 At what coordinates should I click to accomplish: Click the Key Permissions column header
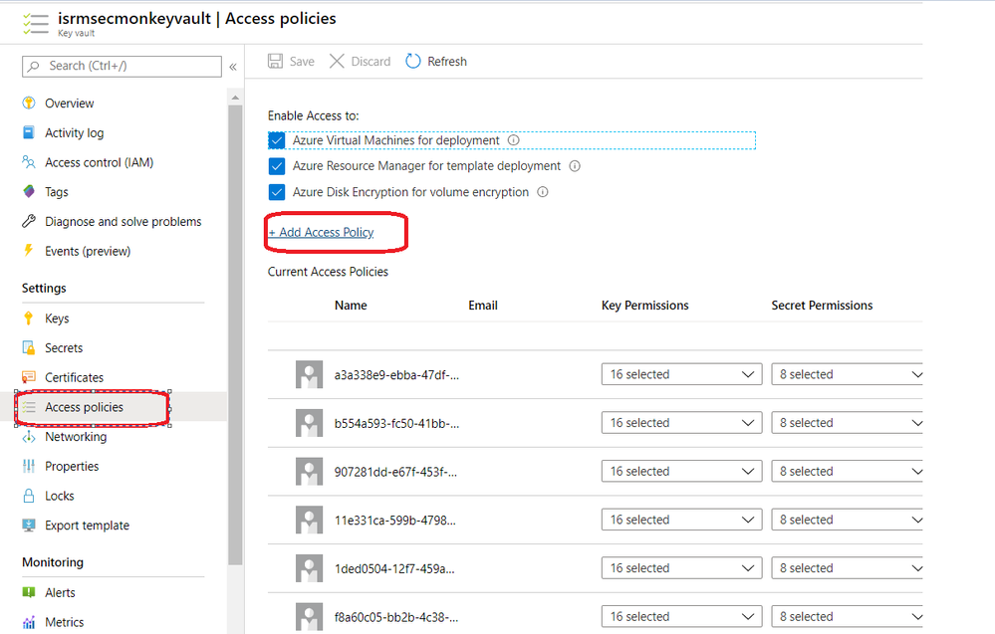click(x=644, y=305)
